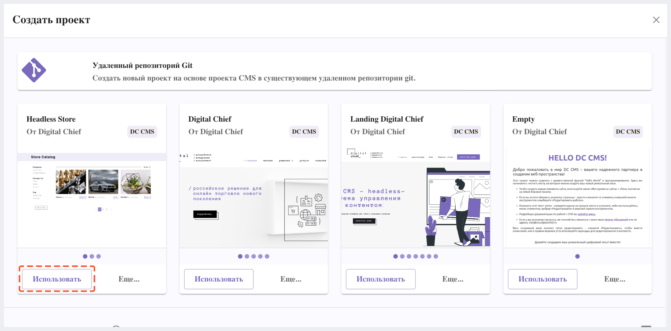
Task: Open Еще... for Landing Digital Chief
Action: 453,279
